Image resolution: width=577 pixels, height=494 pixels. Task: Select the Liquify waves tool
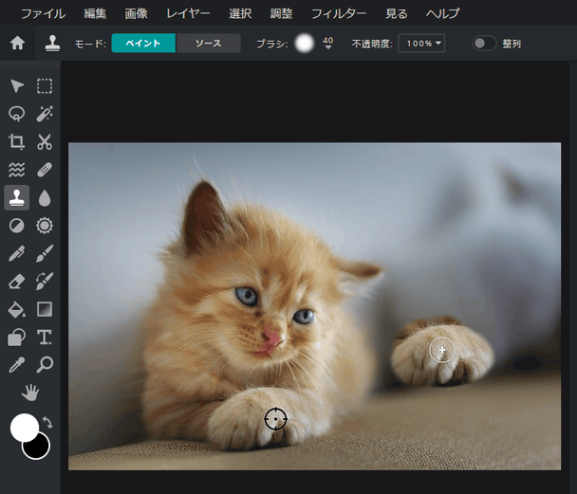(x=17, y=170)
